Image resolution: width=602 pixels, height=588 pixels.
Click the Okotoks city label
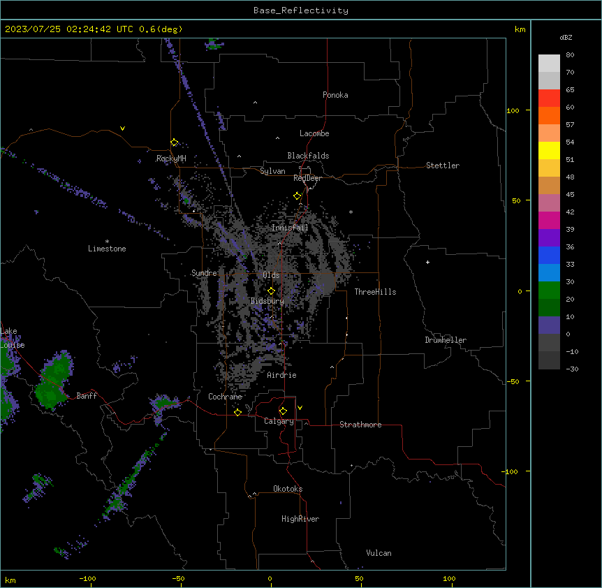(x=288, y=489)
